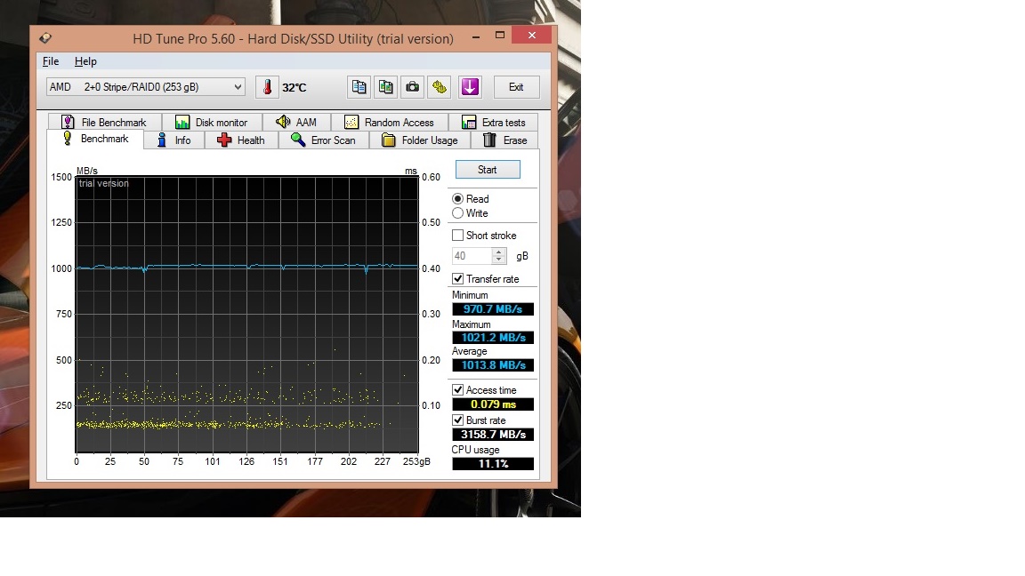
Task: Toggle the Burst rate checkbox
Action: pos(457,420)
